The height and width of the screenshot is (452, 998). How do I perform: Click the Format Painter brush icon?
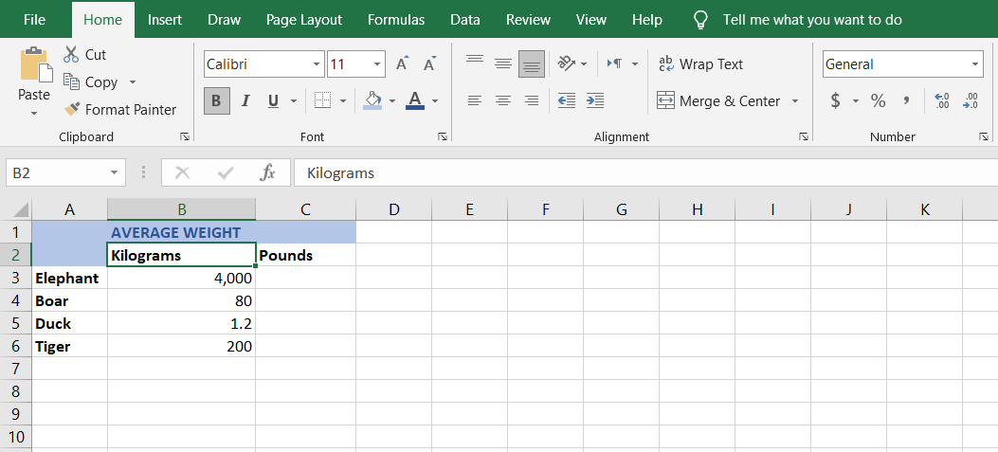click(x=72, y=110)
